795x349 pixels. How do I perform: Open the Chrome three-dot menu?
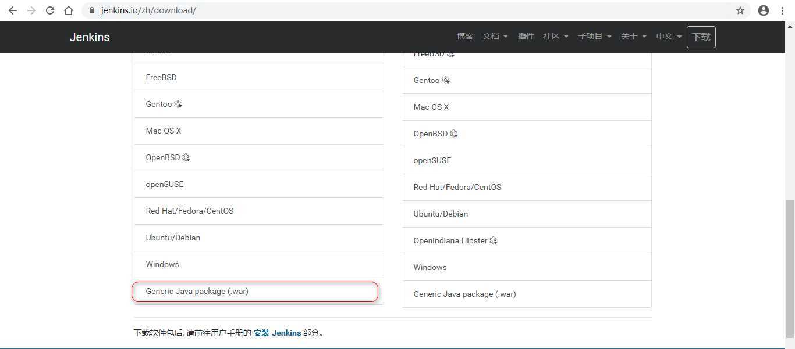pos(783,10)
